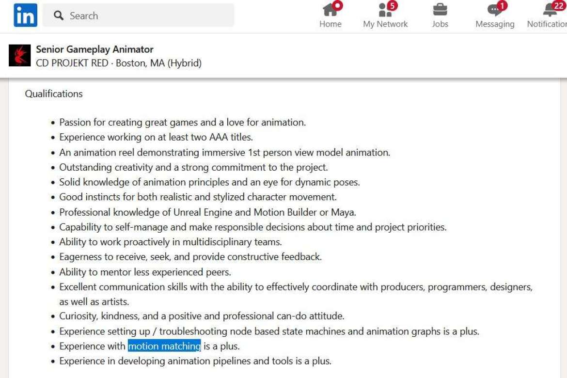
Task: Click the My Network badge showing 5
Action: (x=393, y=6)
